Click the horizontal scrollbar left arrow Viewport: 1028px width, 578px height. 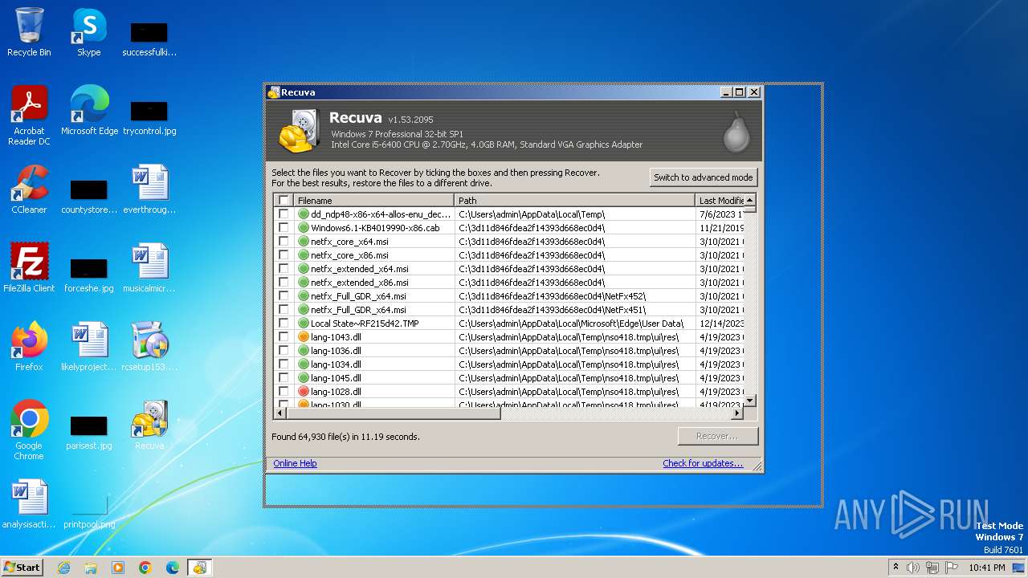[280, 413]
